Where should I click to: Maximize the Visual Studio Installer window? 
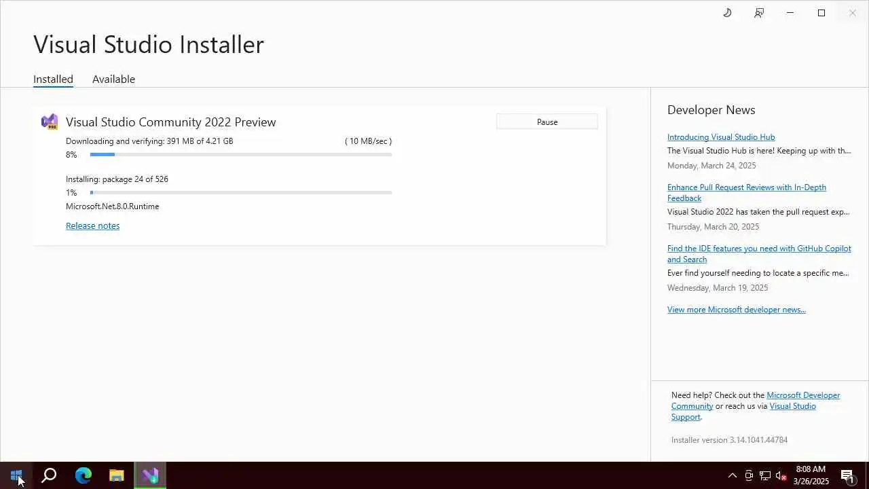[821, 13]
